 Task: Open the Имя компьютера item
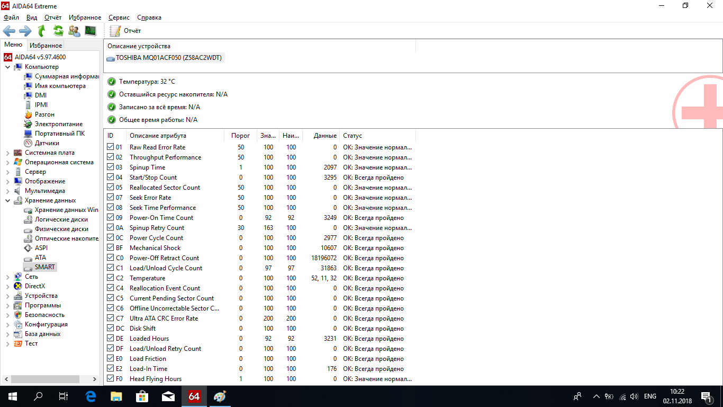click(55, 86)
